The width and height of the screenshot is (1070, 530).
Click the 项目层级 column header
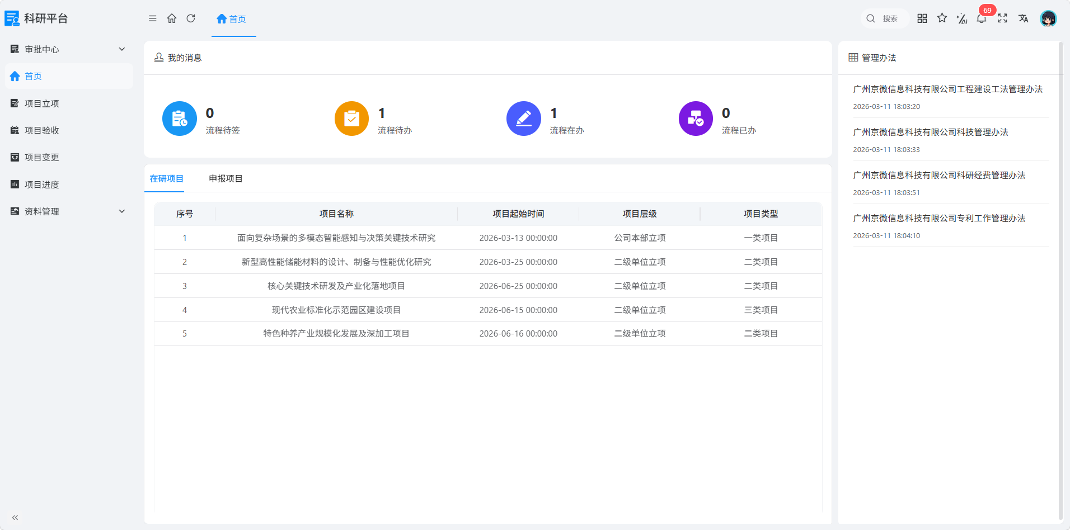coord(640,214)
